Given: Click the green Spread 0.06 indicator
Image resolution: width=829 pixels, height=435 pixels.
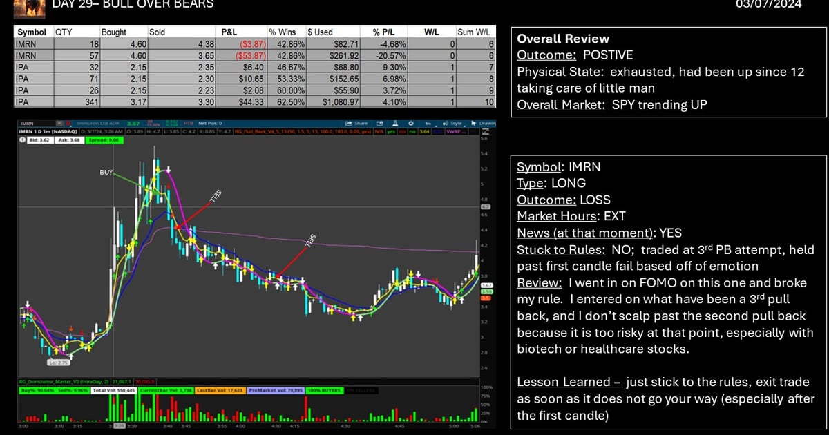Looking at the screenshot, I should point(105,139).
